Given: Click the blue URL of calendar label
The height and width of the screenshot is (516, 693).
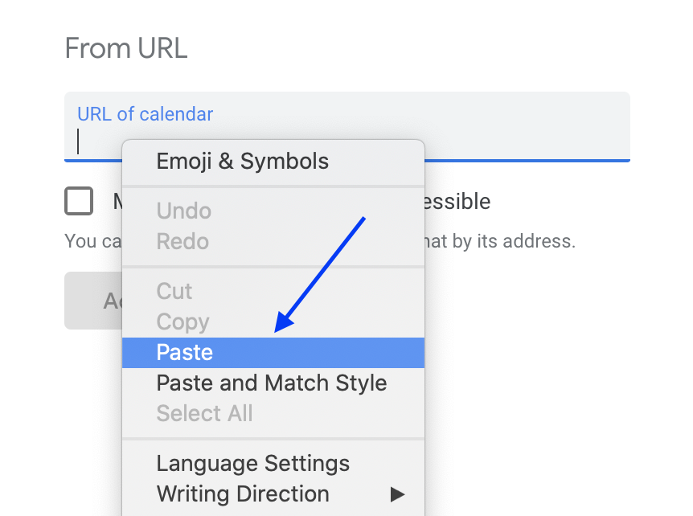Looking at the screenshot, I should (145, 114).
